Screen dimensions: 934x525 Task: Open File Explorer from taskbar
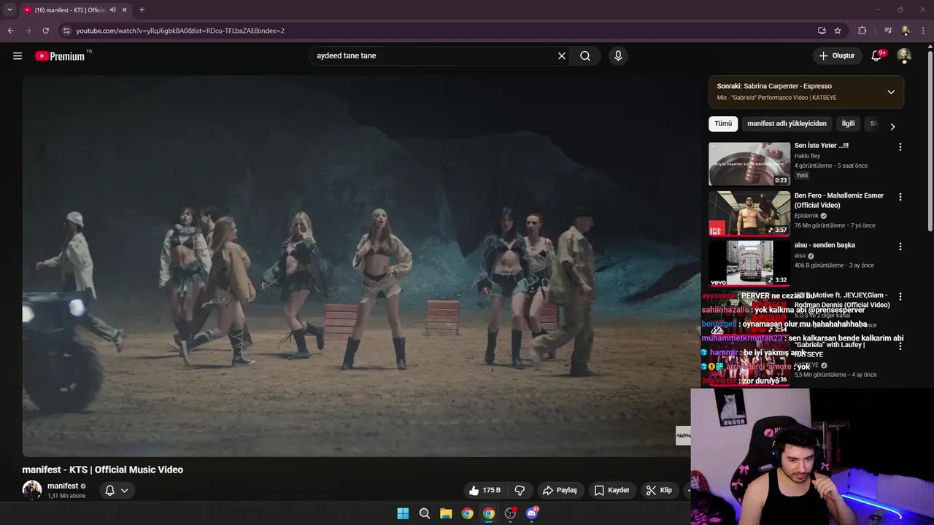tap(446, 513)
